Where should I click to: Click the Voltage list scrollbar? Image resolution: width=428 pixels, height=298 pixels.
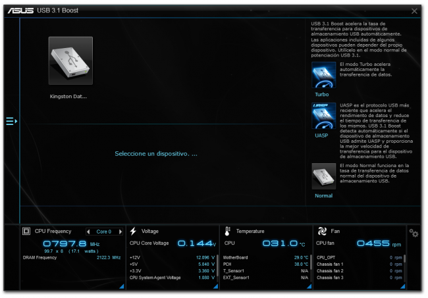(x=217, y=265)
